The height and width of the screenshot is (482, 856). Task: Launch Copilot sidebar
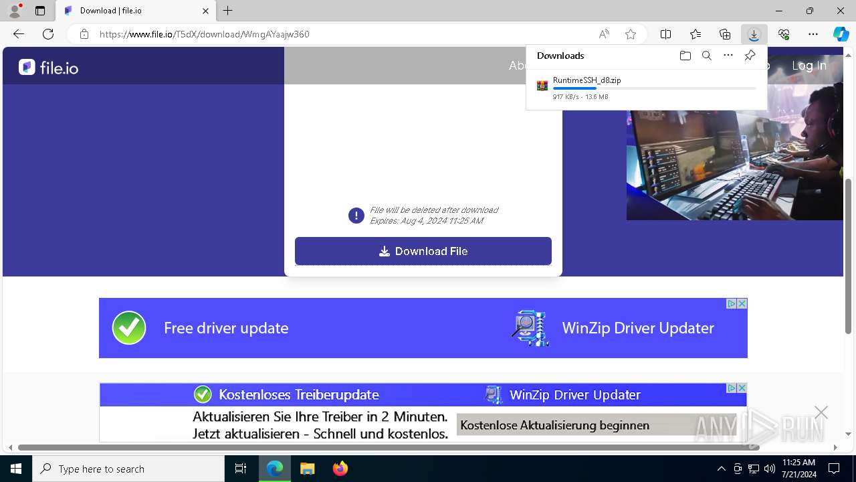841,34
